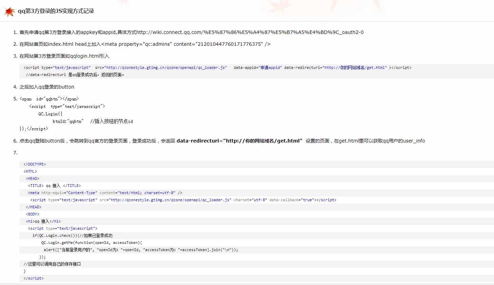Click the alert line with '当前登录用户的'

tap(141, 250)
